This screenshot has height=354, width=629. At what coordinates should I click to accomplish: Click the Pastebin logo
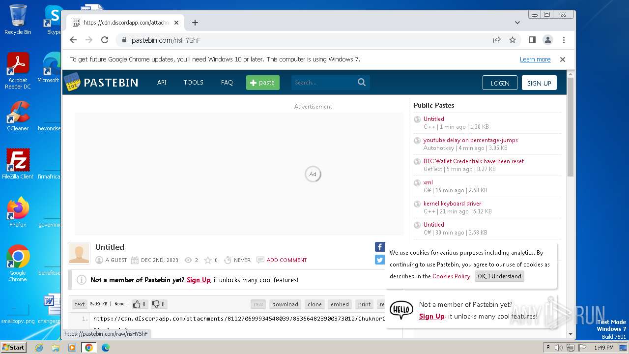coord(101,82)
